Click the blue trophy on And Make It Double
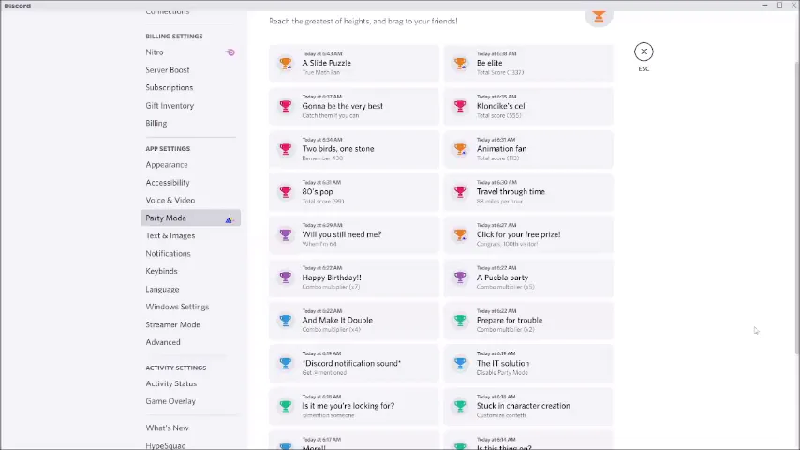Image resolution: width=800 pixels, height=450 pixels. [x=285, y=321]
